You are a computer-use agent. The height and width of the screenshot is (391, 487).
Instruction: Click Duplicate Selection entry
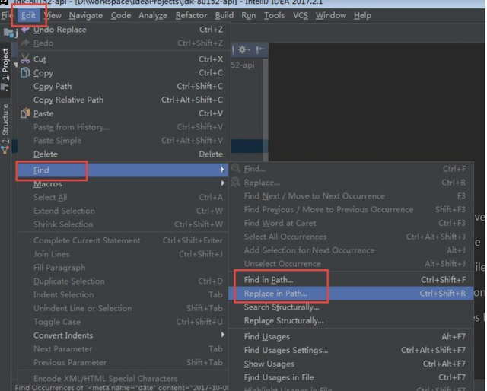tap(123, 281)
